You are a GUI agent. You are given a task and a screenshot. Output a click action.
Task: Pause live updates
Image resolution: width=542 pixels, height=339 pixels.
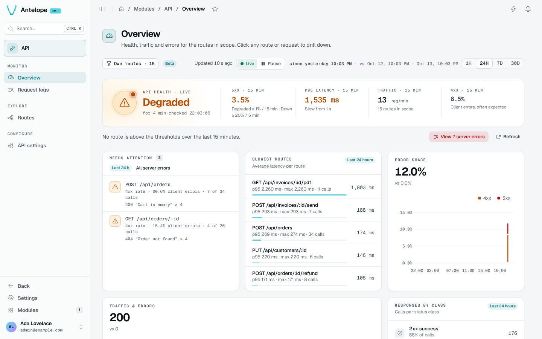[x=271, y=64]
